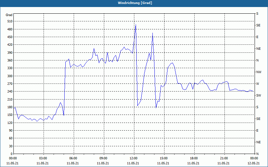Click the 'Grad' y-axis unit label
This screenshot has height=167, width=268.
(x=9, y=15)
